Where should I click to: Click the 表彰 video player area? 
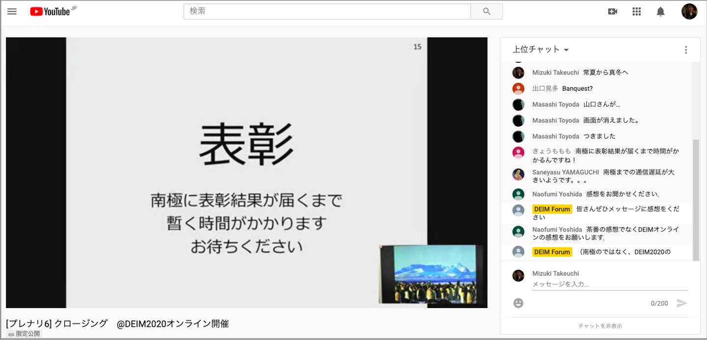(246, 172)
